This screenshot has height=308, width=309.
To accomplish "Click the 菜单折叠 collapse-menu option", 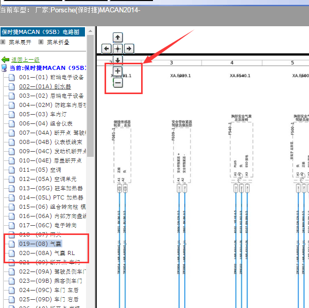I will pos(58,42).
